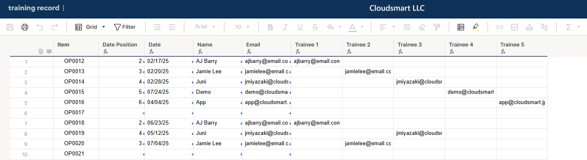Apply the background fill color bucket
Viewport: 587px width, 160px height.
(x=330, y=27)
